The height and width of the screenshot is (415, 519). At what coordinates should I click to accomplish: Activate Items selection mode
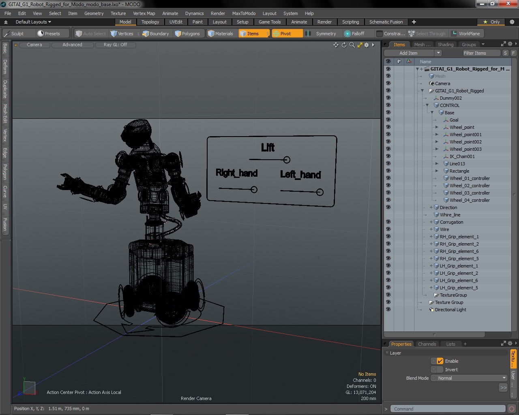tap(253, 34)
